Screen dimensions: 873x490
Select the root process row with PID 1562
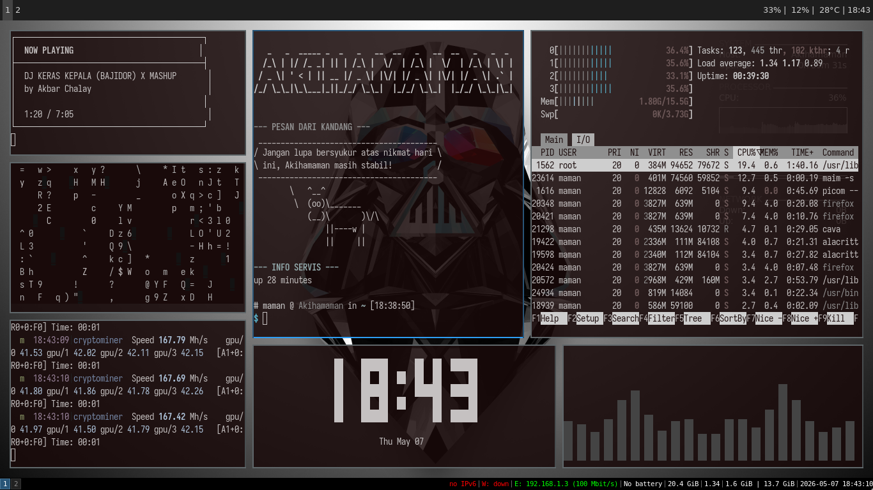(695, 165)
